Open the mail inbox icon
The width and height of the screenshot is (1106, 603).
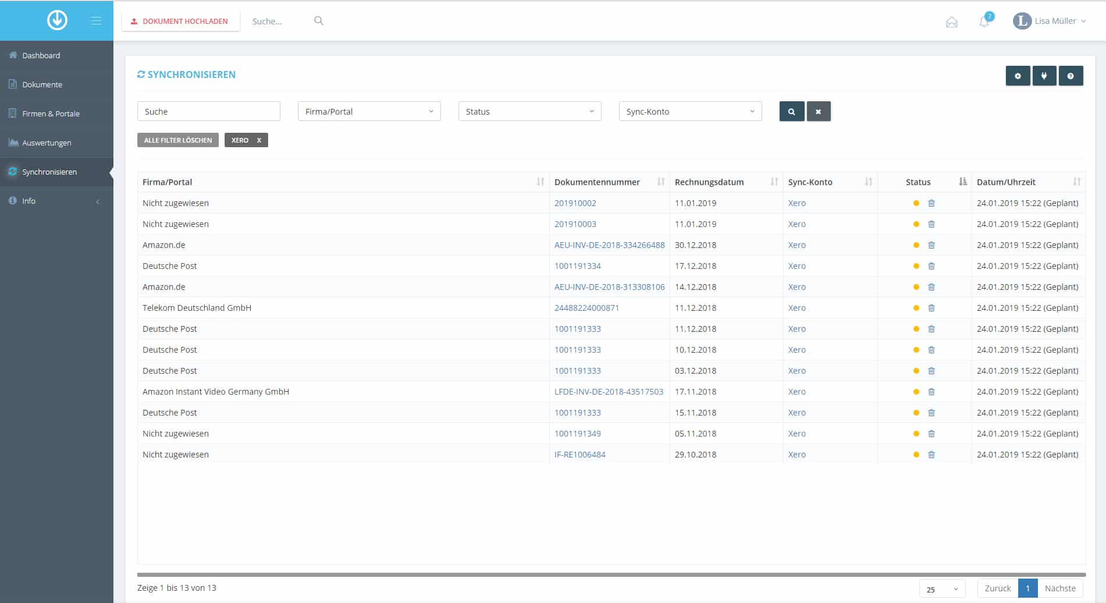952,22
